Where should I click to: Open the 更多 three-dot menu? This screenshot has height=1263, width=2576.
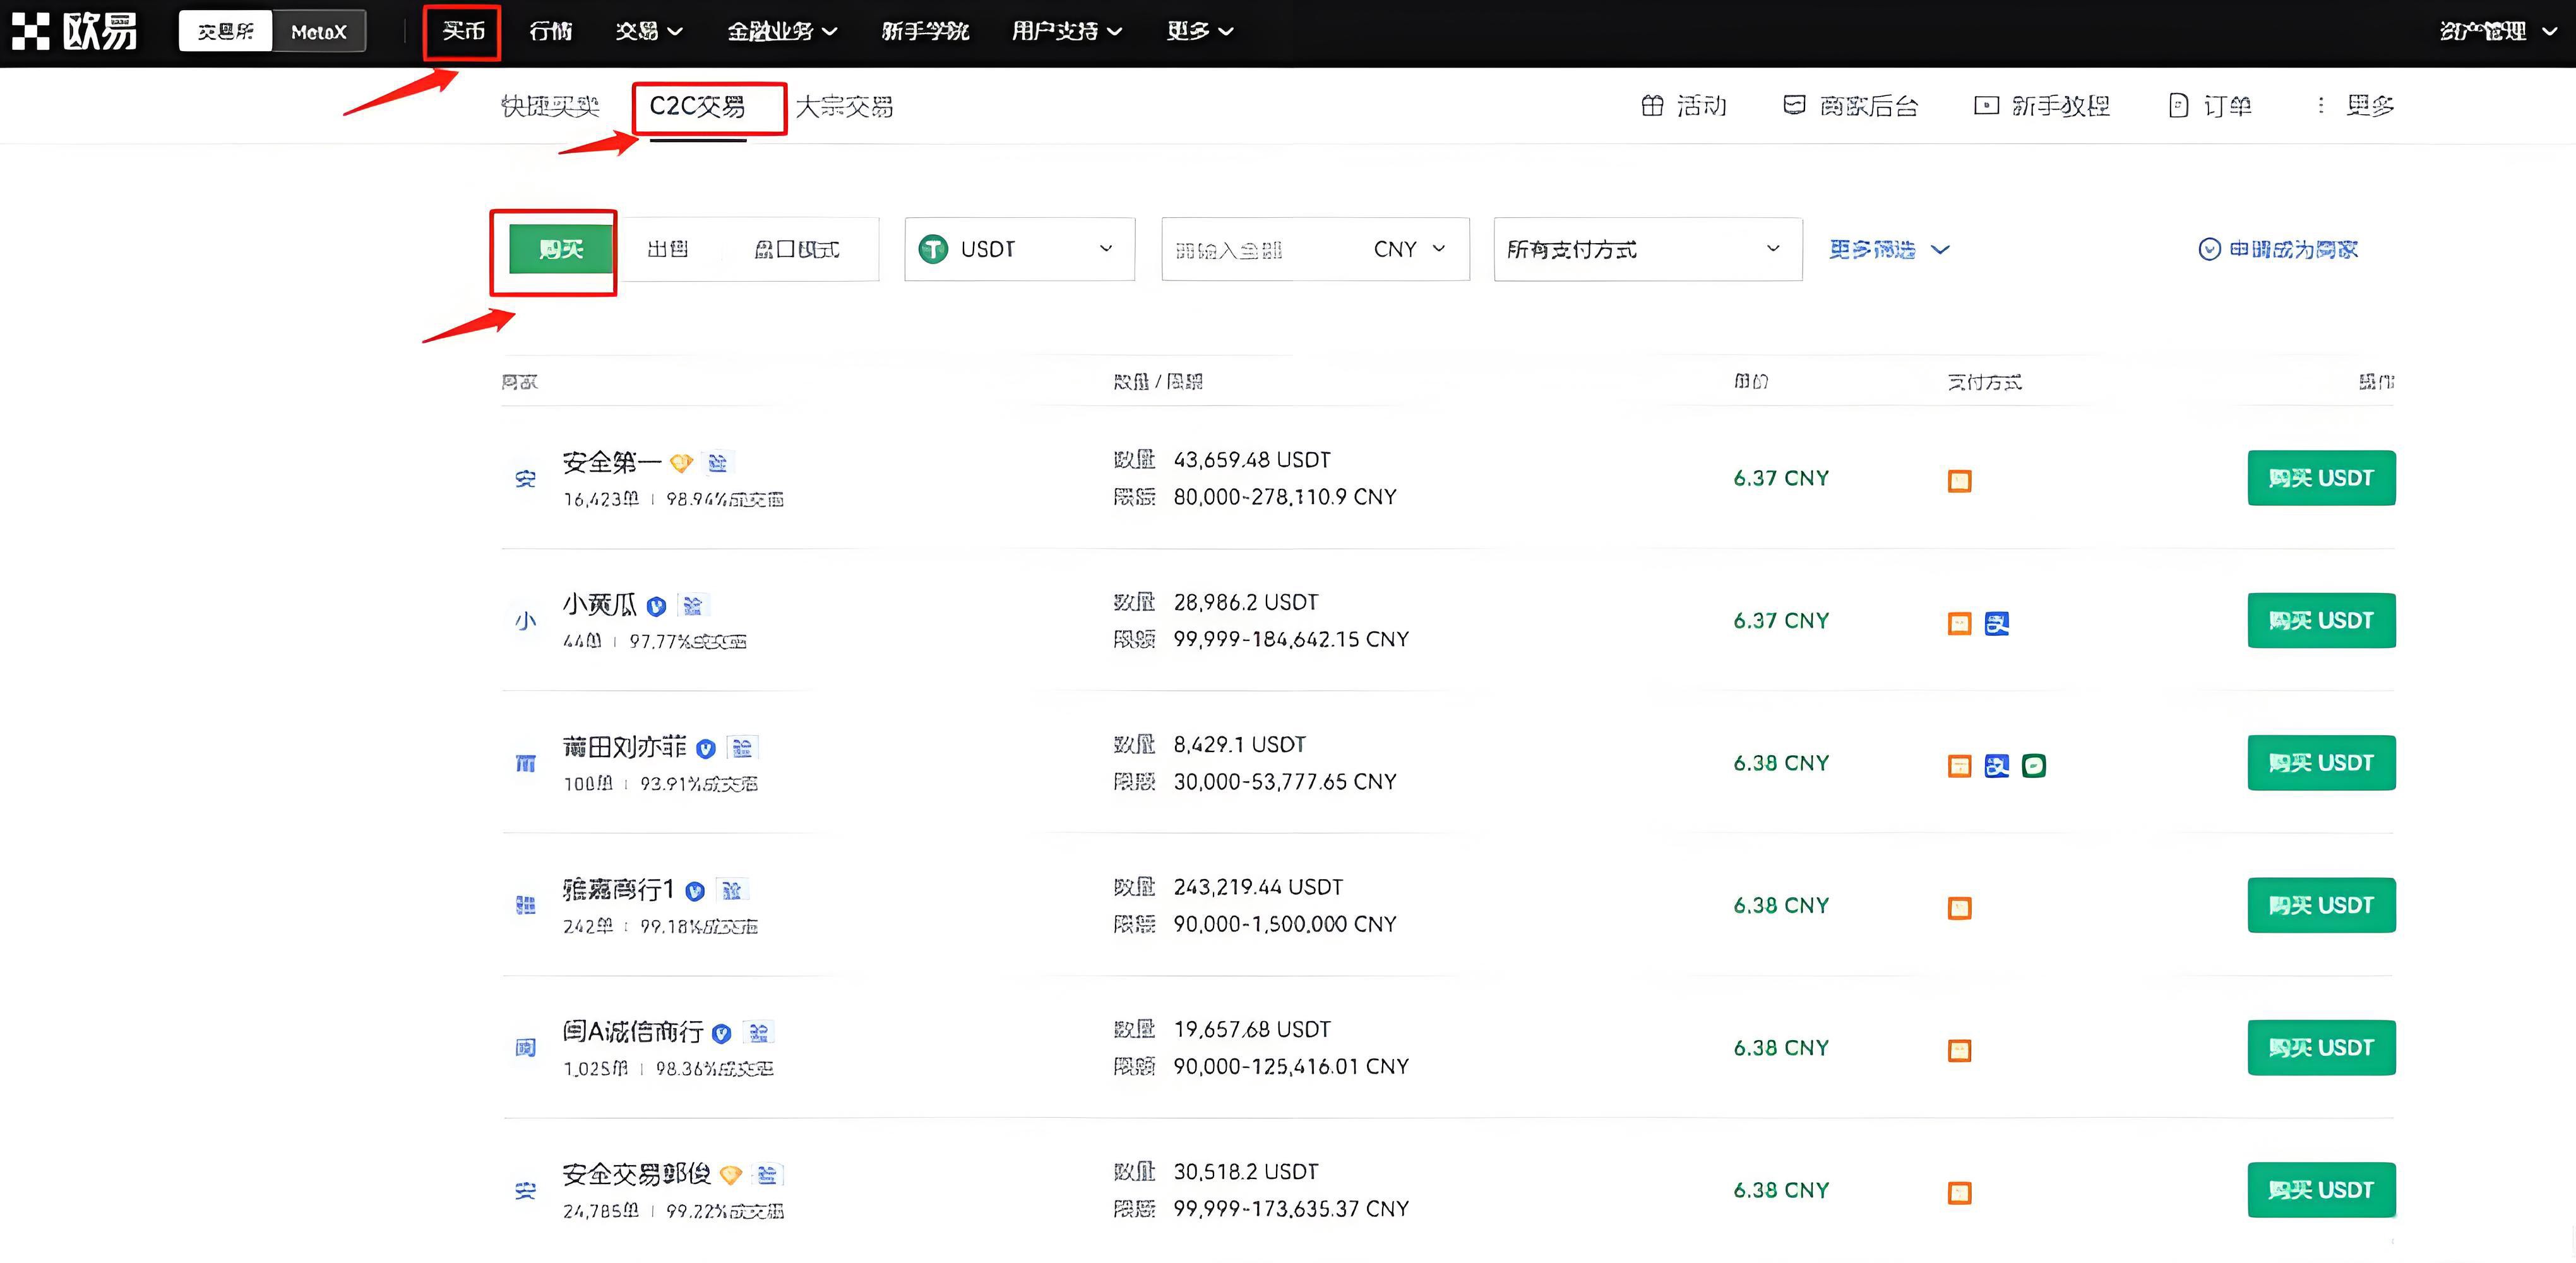tap(2356, 105)
